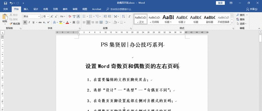Apply the 正文 (Normal) style
The width and height of the screenshot is (262, 111).
[x=140, y=19]
